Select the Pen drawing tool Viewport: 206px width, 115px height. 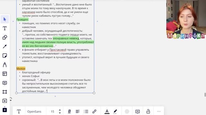tap(5, 65)
